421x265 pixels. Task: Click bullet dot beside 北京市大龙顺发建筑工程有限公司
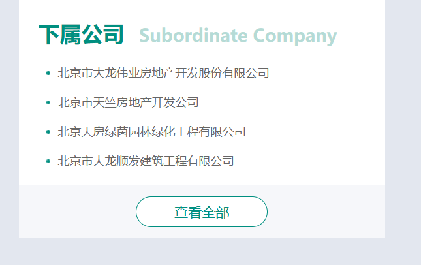48,162
